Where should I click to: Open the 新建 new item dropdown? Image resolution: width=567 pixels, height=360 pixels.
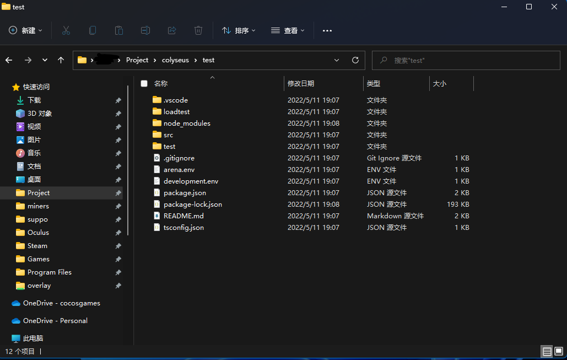[25, 30]
